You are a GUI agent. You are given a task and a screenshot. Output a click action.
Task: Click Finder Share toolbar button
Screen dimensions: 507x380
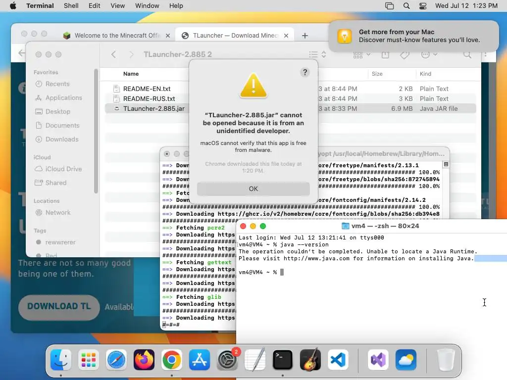(385, 54)
